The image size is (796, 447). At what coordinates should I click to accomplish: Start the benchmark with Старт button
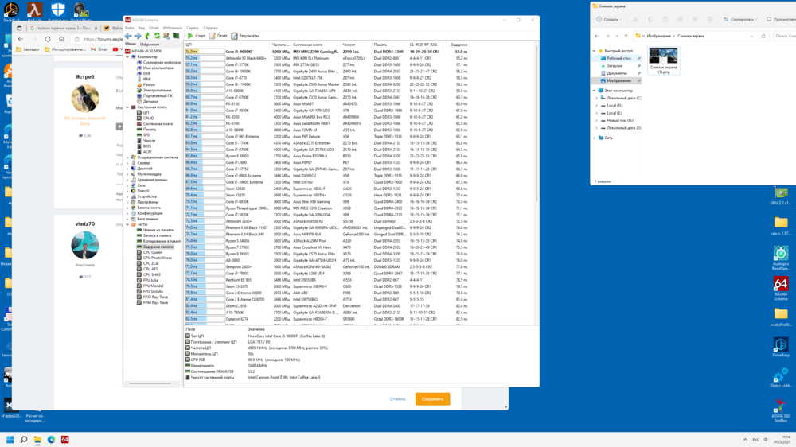[x=197, y=36]
